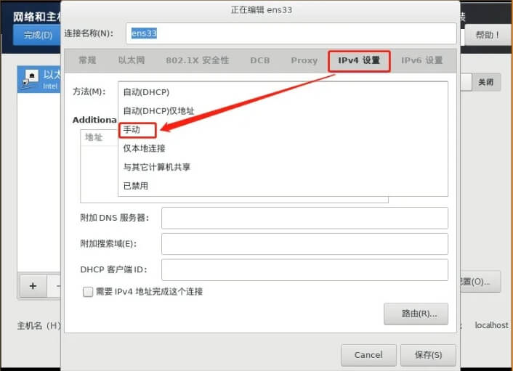Select the DCB tab

[x=260, y=60]
